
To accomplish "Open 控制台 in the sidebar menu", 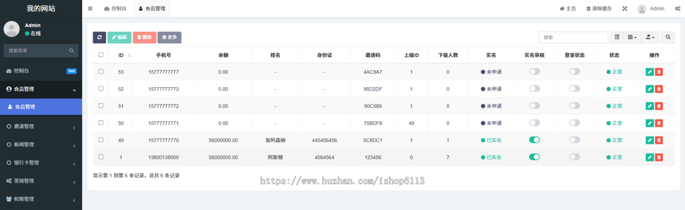I will point(41,71).
